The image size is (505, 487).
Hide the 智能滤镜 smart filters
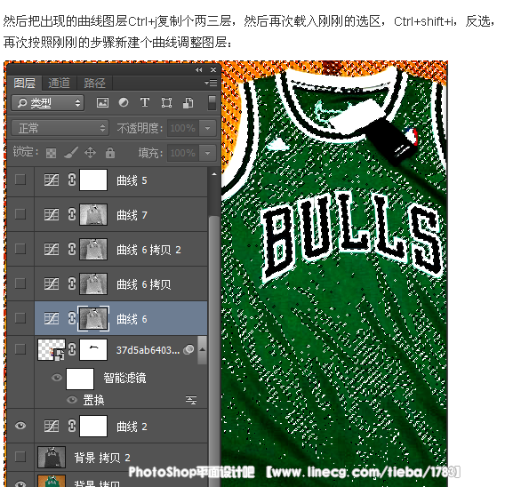(x=57, y=377)
